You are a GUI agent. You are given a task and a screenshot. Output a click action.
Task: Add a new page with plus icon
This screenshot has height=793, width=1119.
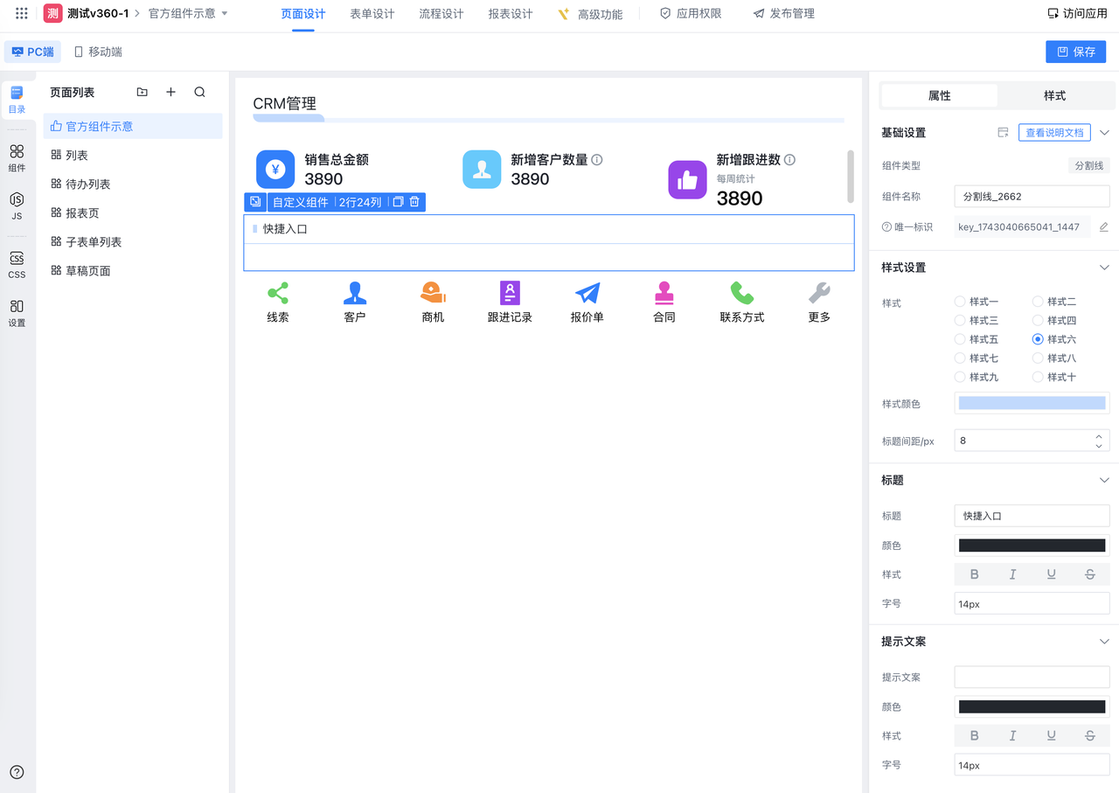pyautogui.click(x=170, y=92)
